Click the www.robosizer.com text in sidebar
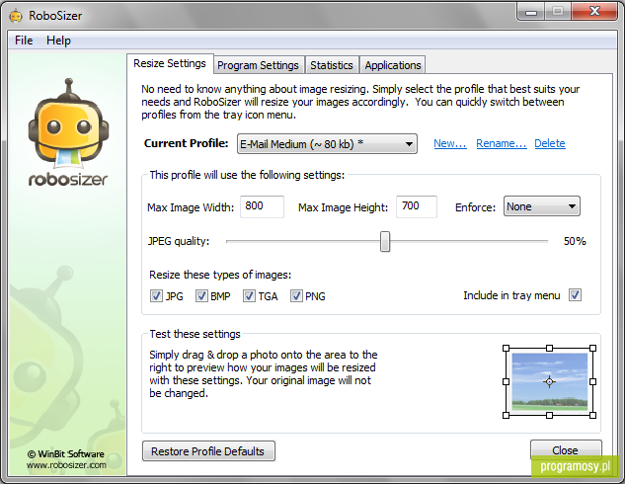 (66, 465)
